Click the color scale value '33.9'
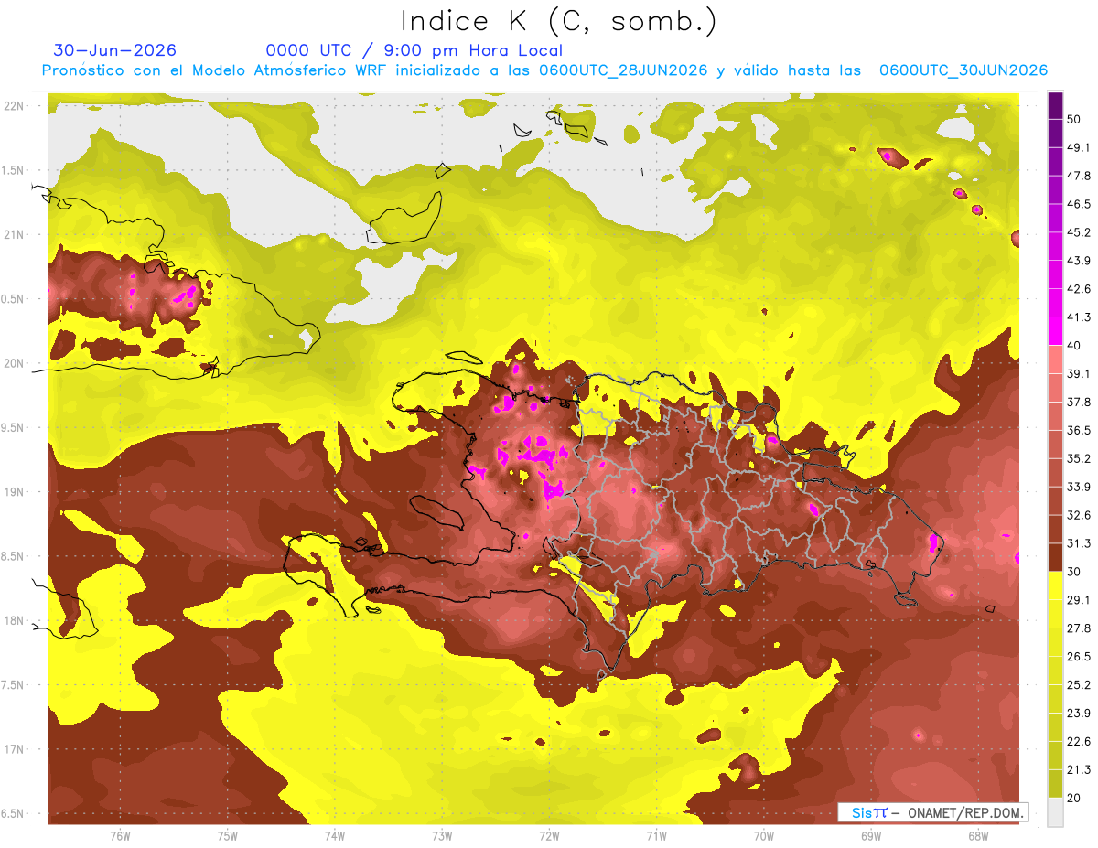The height and width of the screenshot is (848, 1098). pyautogui.click(x=1079, y=487)
